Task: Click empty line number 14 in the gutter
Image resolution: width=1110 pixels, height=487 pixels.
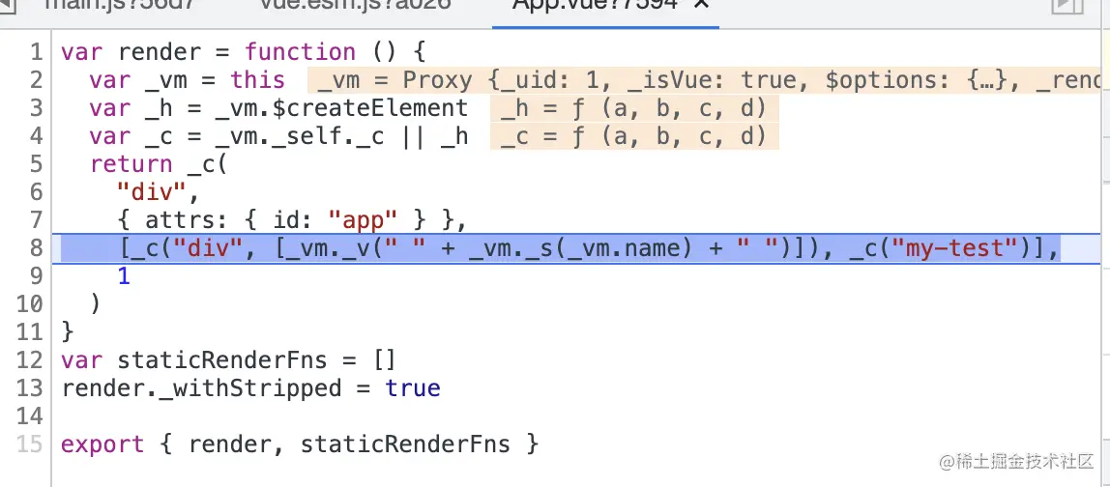Action: point(30,416)
